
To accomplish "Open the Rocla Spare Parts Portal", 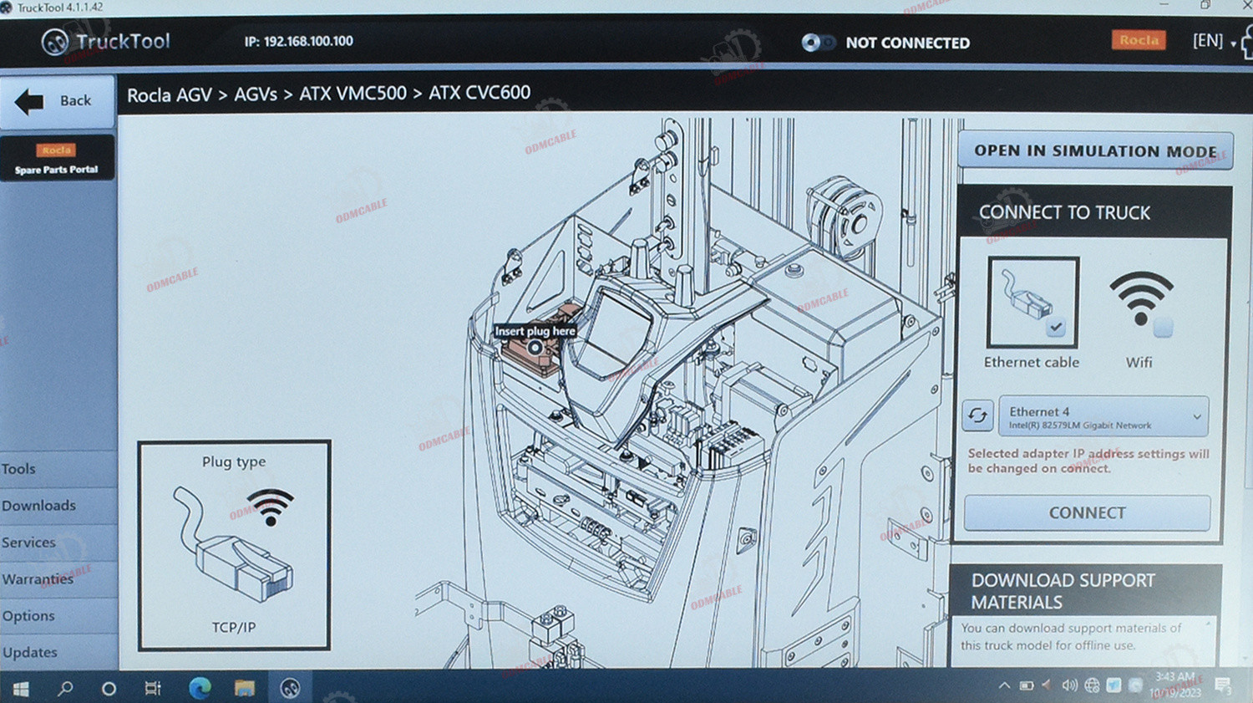I will (x=57, y=159).
